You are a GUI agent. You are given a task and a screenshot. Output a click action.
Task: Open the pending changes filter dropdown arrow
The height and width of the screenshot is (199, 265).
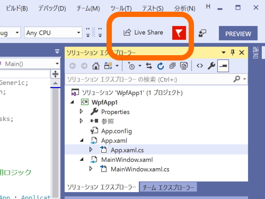(140, 66)
